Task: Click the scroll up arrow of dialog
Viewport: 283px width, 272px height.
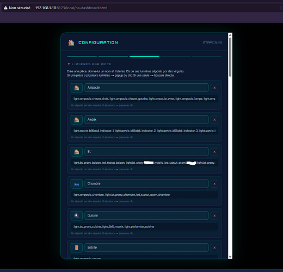Action: pos(230,35)
